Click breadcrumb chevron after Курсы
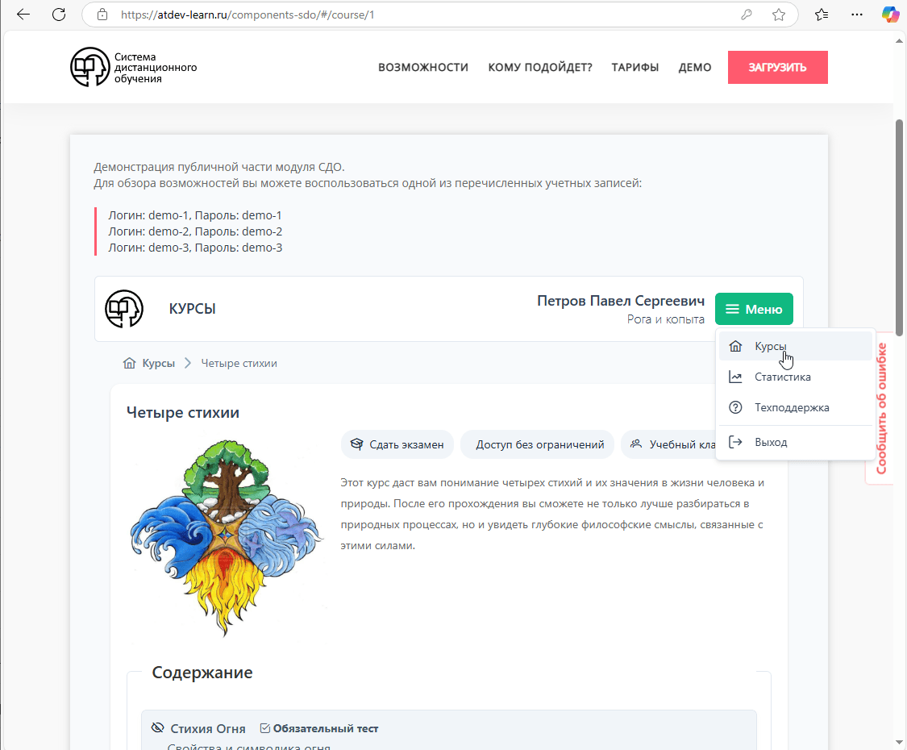This screenshot has width=907, height=750. tap(187, 363)
